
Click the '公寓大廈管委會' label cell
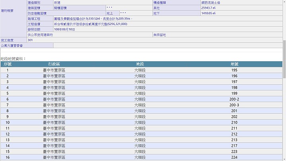click(x=27, y=45)
